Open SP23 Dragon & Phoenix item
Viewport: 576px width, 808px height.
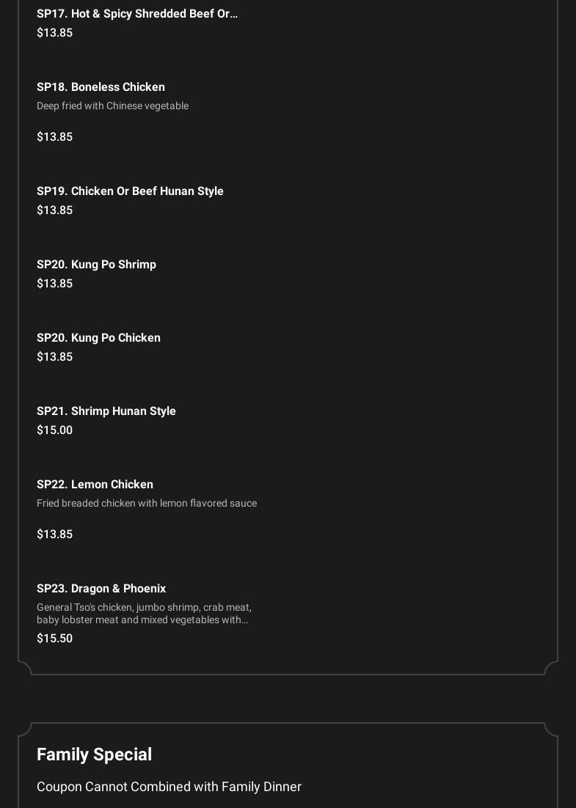101,589
